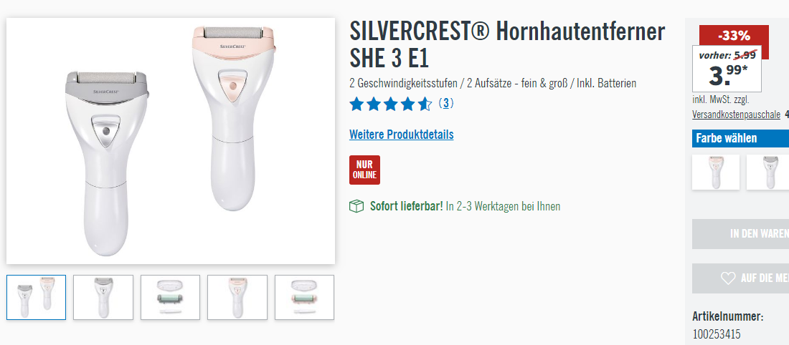Click the NUR ONLINE red badge
This screenshot has height=345, width=789.
point(365,170)
